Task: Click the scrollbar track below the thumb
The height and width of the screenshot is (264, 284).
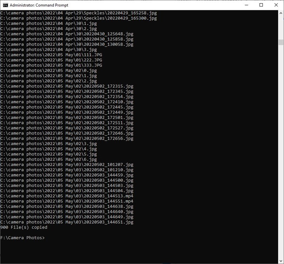Action: [x=281, y=155]
